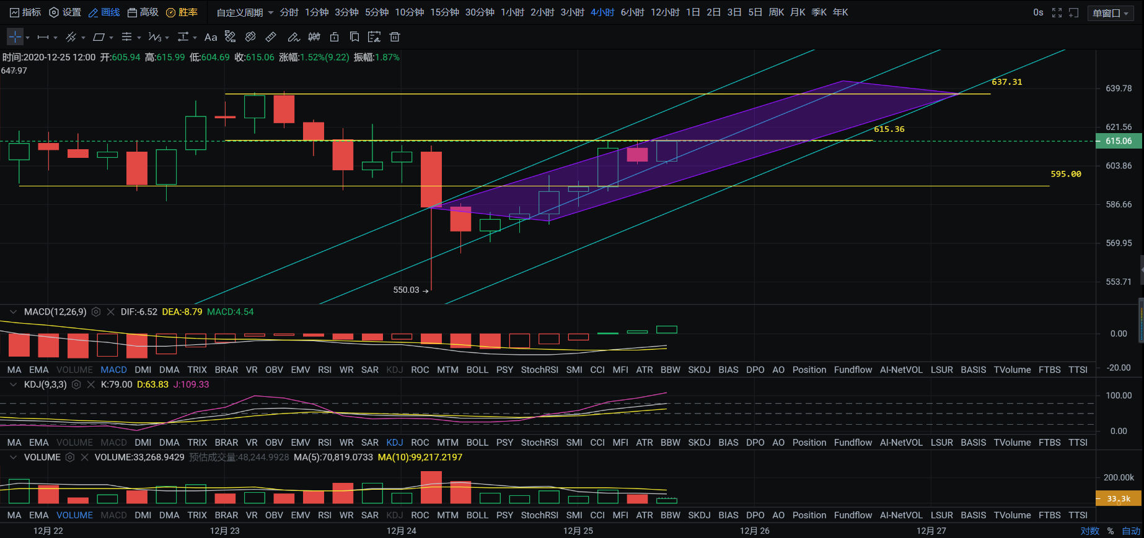Screen dimensions: 1144x538
Task: Switch timeframe to 15分钟
Action: coord(444,12)
